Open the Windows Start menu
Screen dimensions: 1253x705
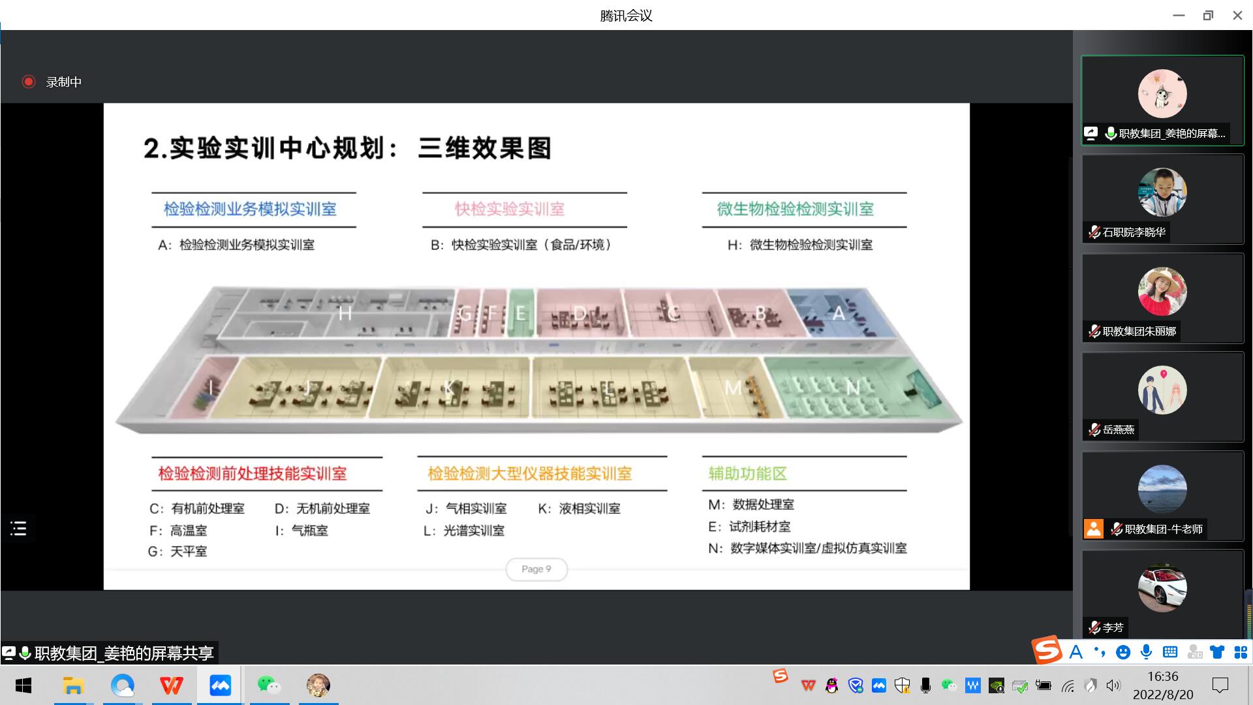tap(23, 685)
